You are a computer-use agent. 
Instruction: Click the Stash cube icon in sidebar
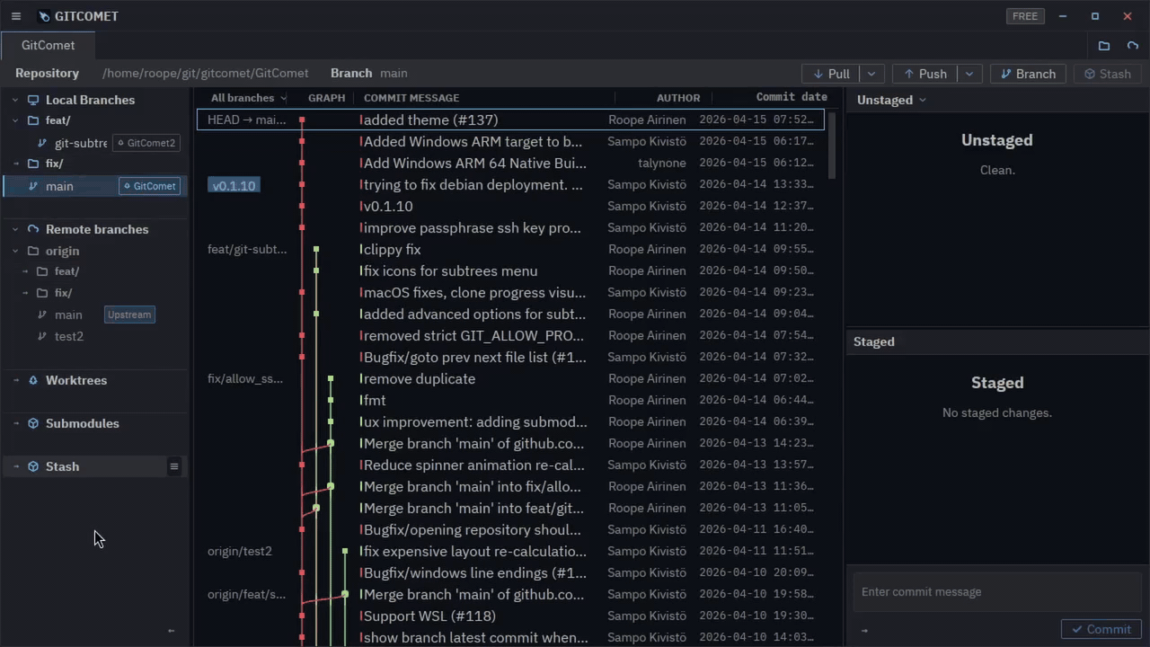(33, 466)
